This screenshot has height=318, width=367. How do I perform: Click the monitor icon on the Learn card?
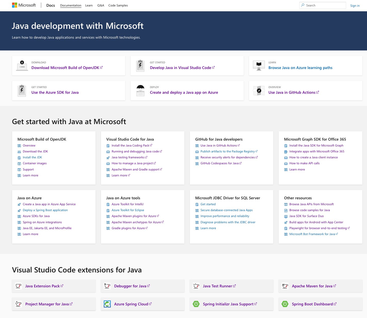(259, 65)
